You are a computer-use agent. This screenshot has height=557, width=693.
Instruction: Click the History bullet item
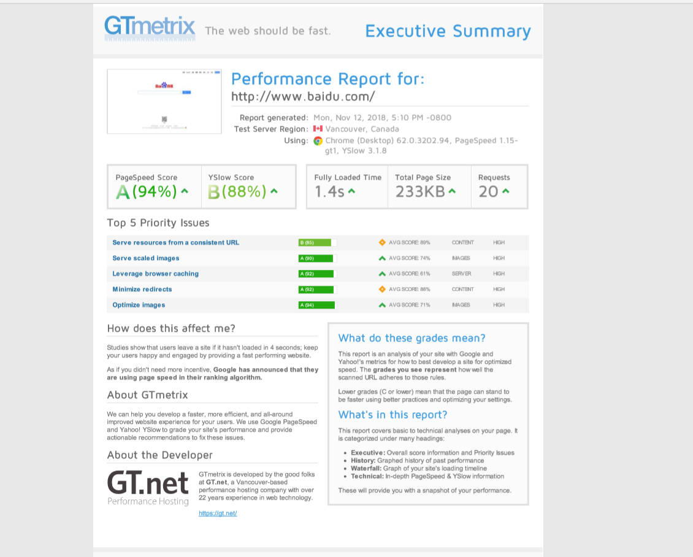[x=417, y=461]
